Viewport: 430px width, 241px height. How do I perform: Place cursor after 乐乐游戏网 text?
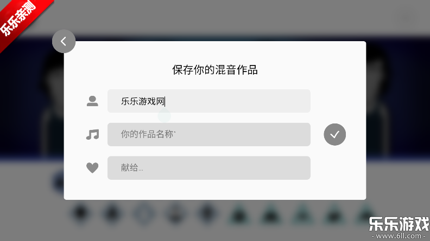(166, 101)
